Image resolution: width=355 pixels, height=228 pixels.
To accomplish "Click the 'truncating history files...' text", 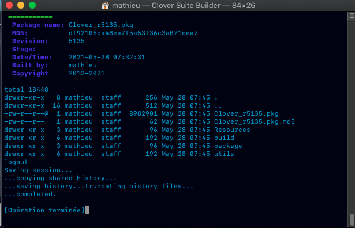I will pyautogui.click(x=139, y=186).
